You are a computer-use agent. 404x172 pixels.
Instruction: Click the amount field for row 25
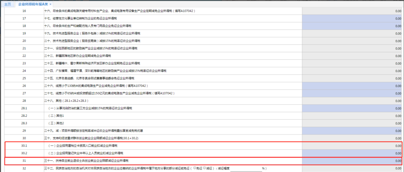point(352,78)
